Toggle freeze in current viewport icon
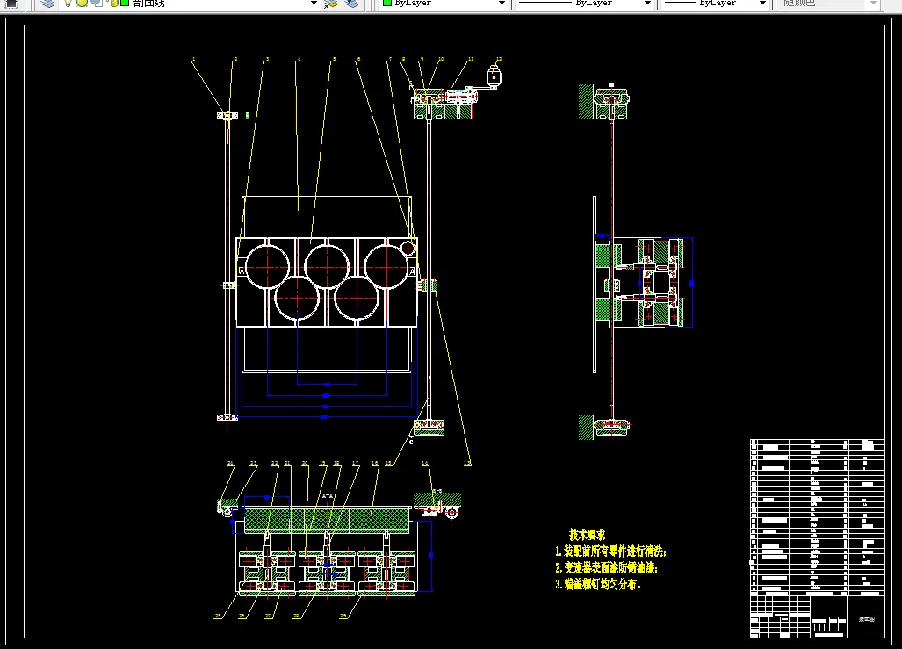This screenshot has height=649, width=902. pos(97,3)
